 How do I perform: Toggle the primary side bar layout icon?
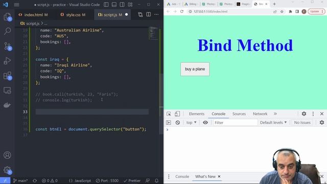[106, 5]
